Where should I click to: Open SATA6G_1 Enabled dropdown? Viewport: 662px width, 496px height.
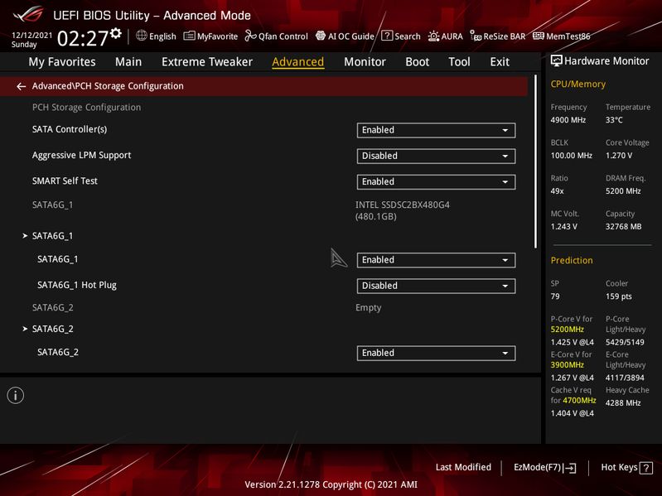436,260
